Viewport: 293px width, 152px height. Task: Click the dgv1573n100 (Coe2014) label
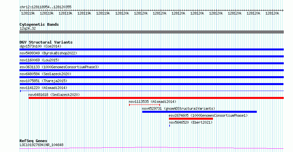[x=40, y=46]
